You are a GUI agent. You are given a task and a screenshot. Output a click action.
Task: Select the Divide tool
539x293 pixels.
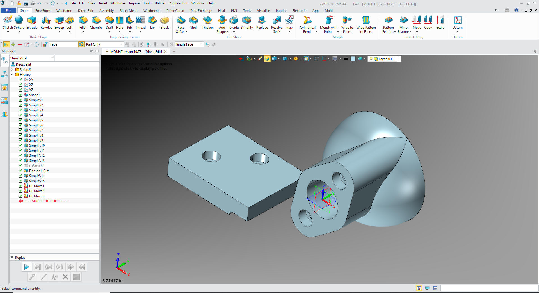pyautogui.click(x=234, y=22)
